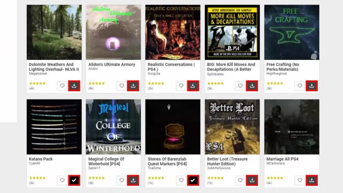Download the Dolomite Weathers mod
The width and height of the screenshot is (343, 193).
[74, 86]
